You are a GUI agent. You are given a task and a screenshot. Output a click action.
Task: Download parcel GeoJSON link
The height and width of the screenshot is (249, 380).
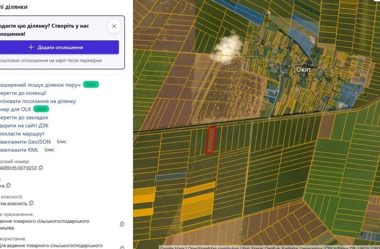(x=25, y=141)
